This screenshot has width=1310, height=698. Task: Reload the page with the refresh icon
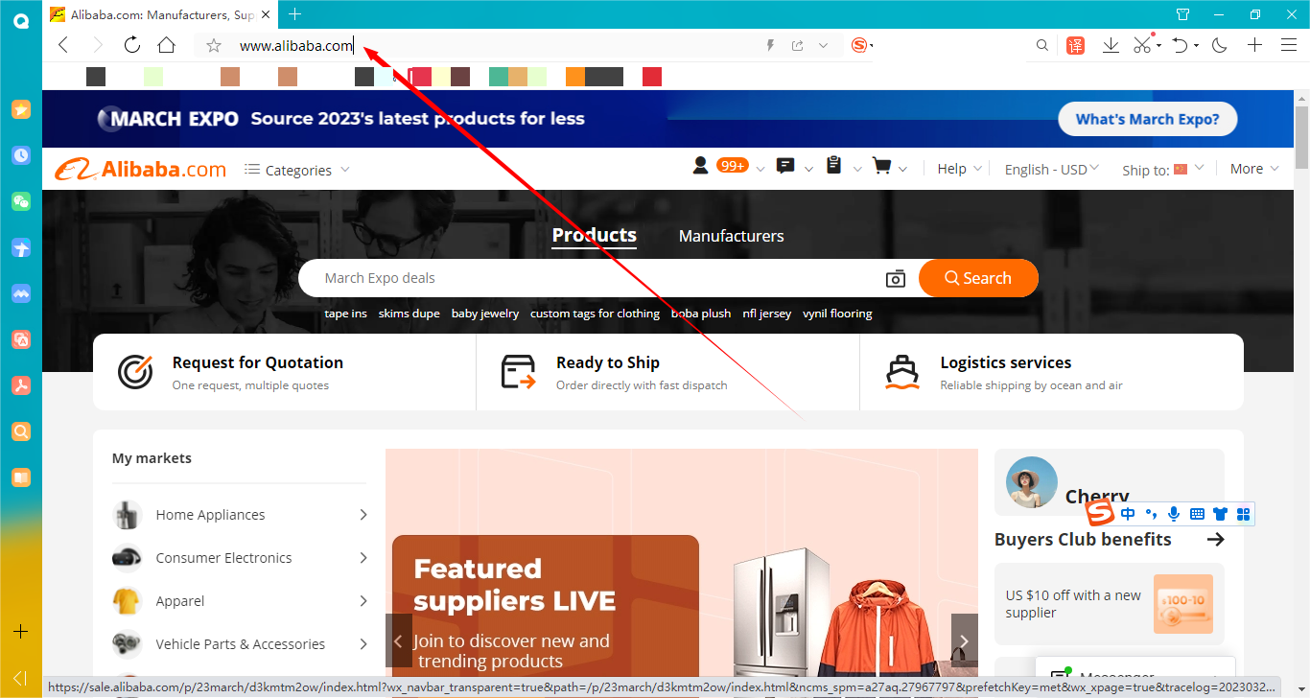coord(132,45)
